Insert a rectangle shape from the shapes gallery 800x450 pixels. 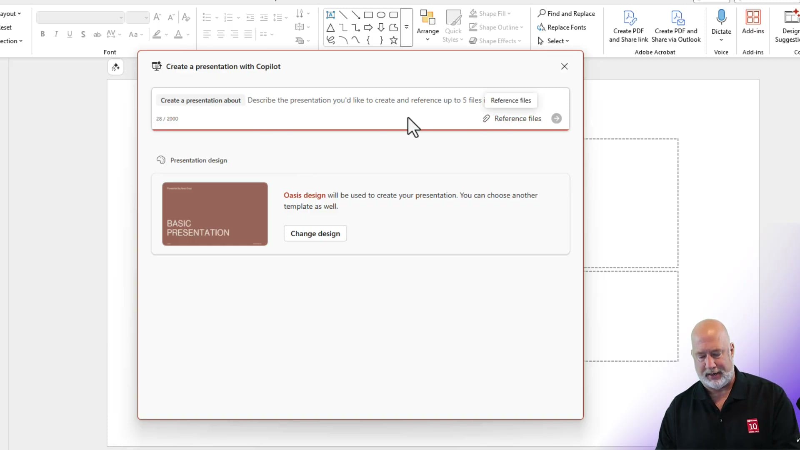369,15
